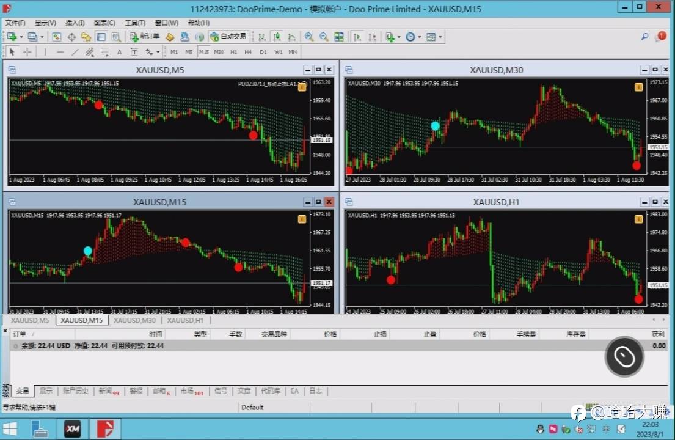Switch to line chart display
This screenshot has width=675, height=440.
tap(292, 37)
